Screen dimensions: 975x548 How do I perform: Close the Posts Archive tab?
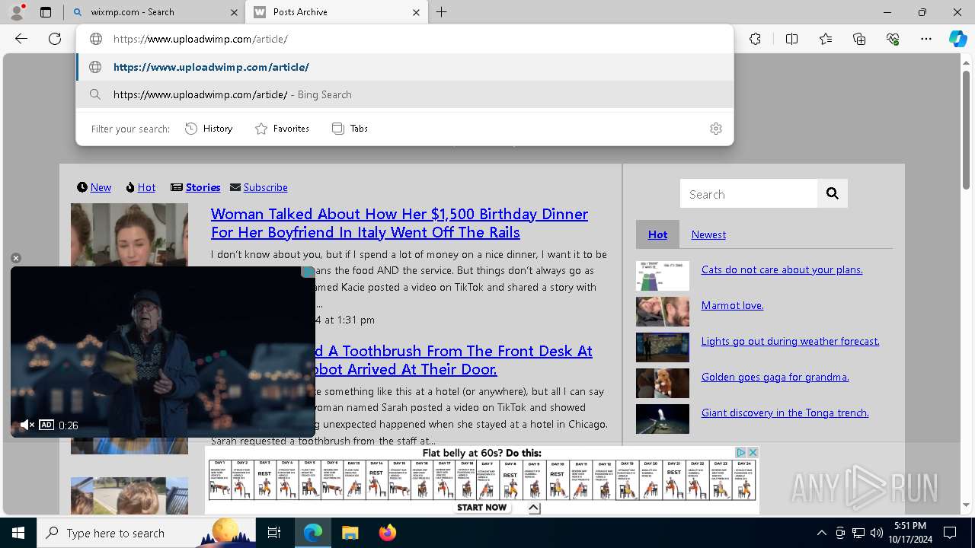416,12
